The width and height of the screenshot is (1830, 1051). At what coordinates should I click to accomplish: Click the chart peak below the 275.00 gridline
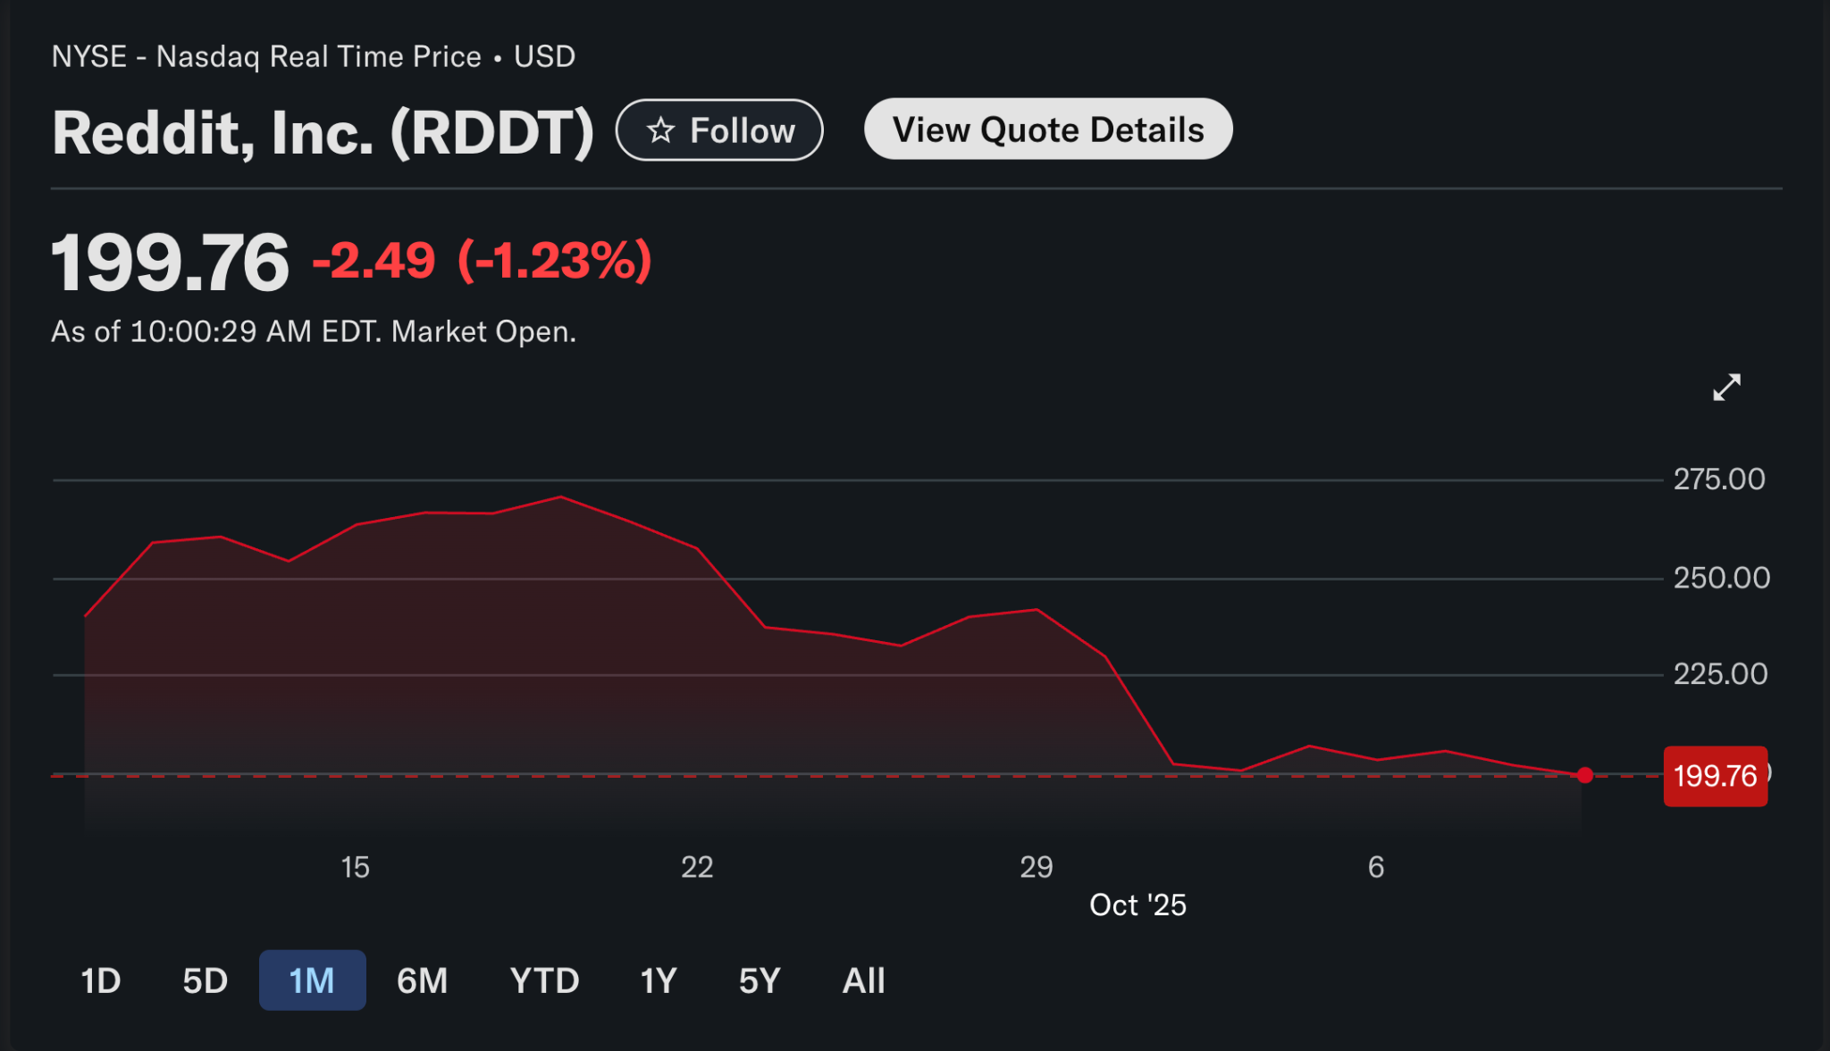(x=560, y=497)
